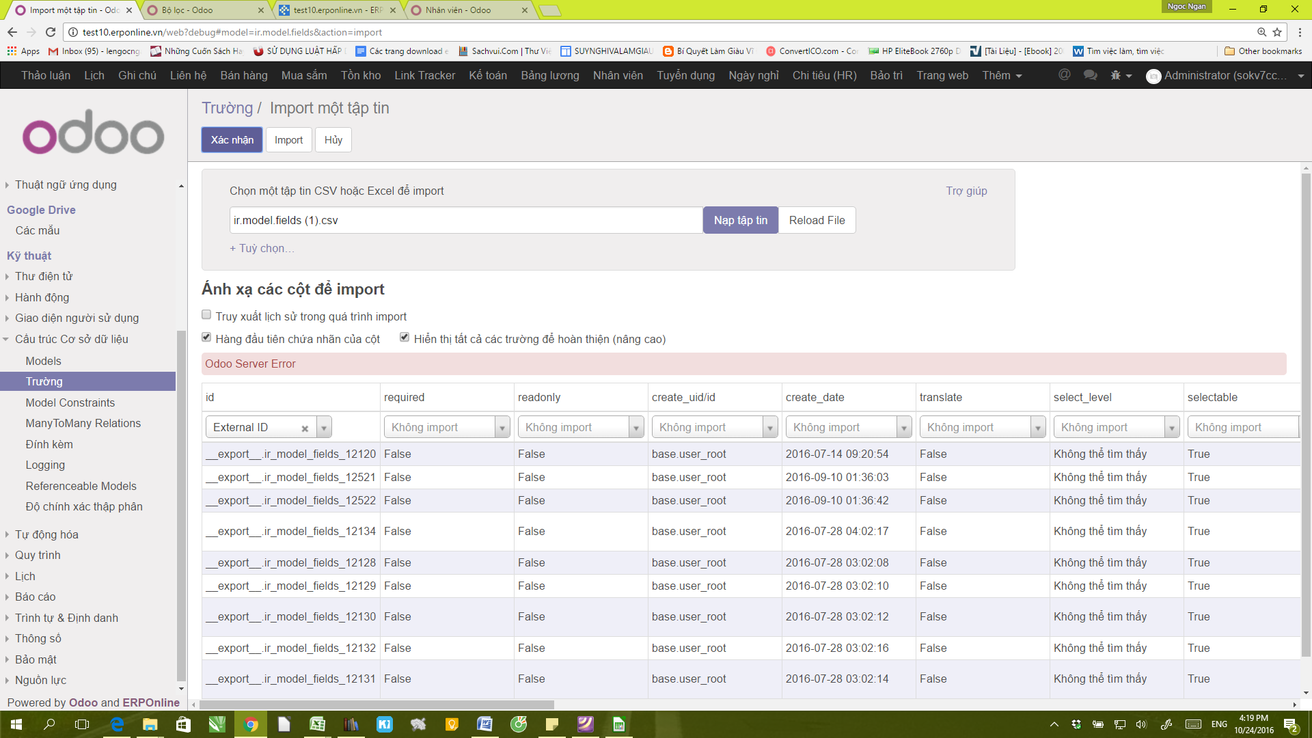
Task: Reload the browser page
Action: click(x=51, y=32)
